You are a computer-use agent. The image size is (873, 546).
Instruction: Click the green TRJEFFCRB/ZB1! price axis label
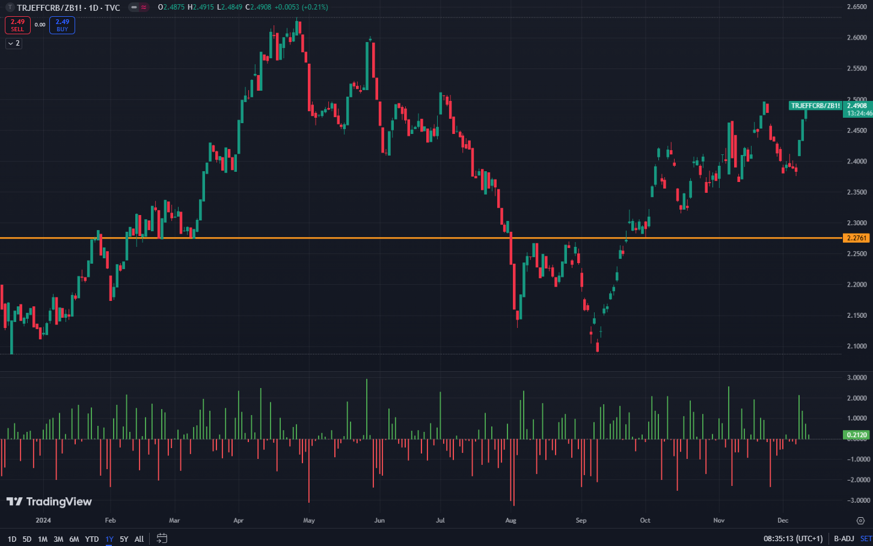pyautogui.click(x=815, y=106)
